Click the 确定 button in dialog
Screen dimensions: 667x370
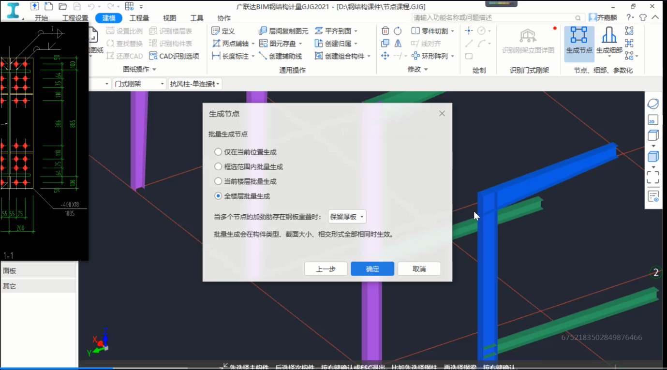point(372,269)
